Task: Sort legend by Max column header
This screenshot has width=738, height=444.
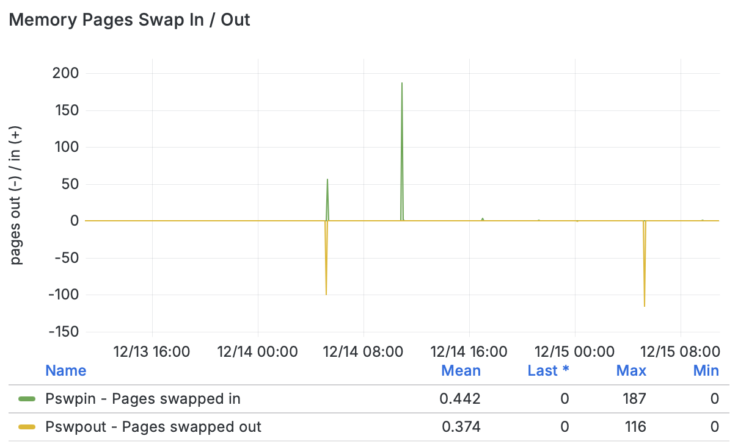Action: click(x=631, y=371)
